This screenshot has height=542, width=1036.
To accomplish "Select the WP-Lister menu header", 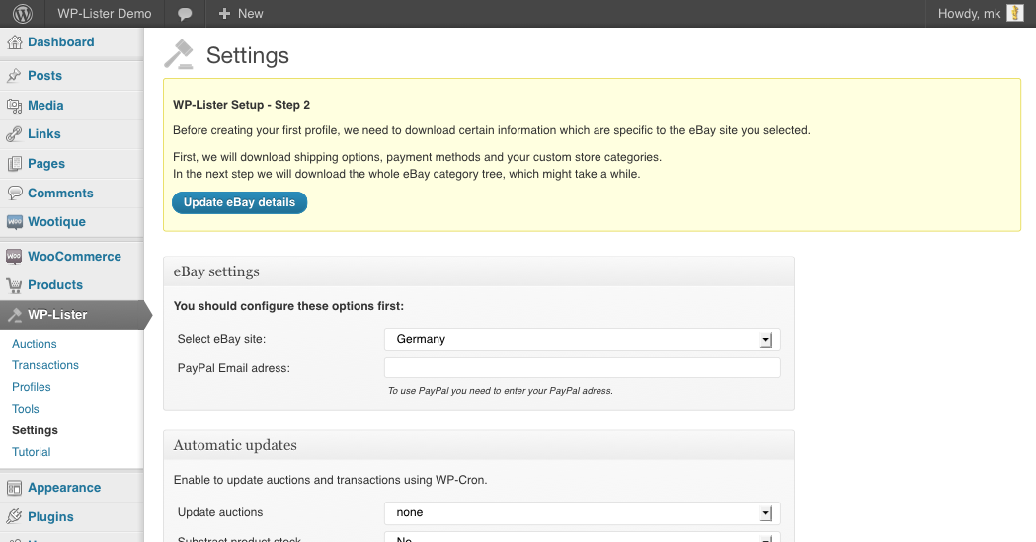I will click(x=71, y=315).
